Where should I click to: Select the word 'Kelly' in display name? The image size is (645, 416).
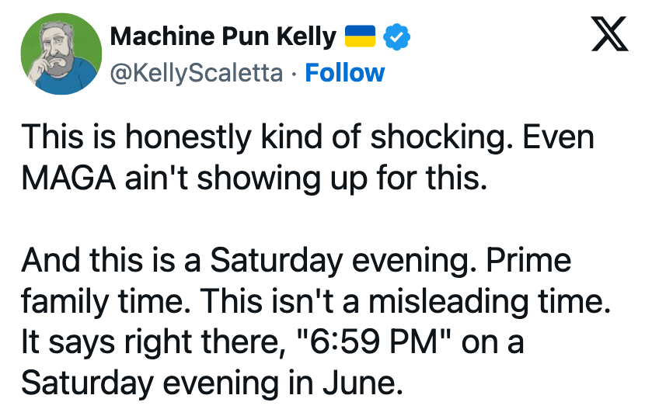pyautogui.click(x=306, y=37)
